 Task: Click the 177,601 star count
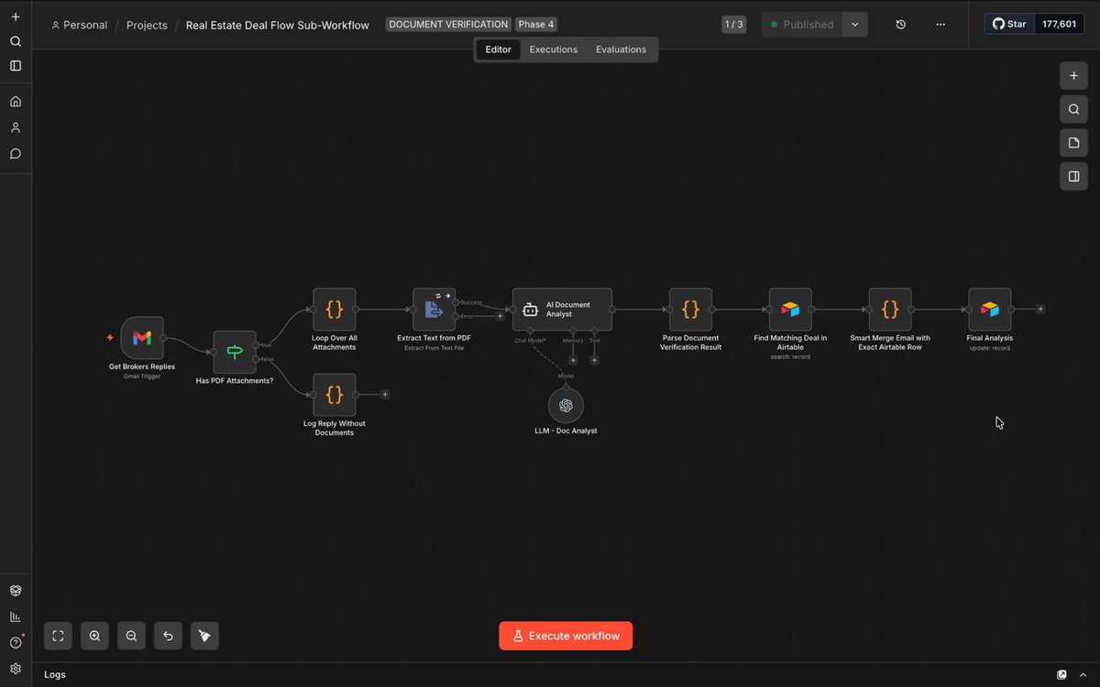tap(1059, 24)
